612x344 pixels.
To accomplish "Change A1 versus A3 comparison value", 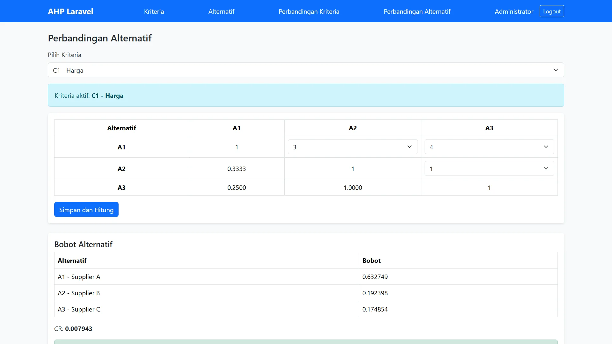I will click(489, 147).
